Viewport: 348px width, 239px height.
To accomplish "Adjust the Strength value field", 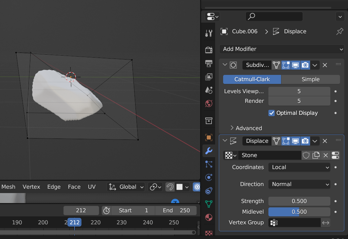I will click(299, 201).
